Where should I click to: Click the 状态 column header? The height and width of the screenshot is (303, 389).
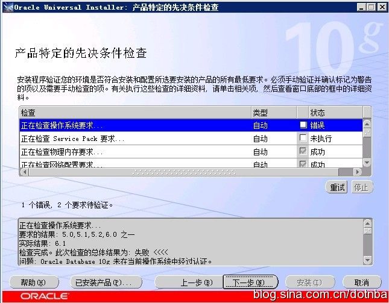coord(335,113)
